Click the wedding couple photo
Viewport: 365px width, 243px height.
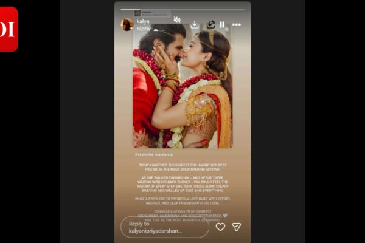182,86
